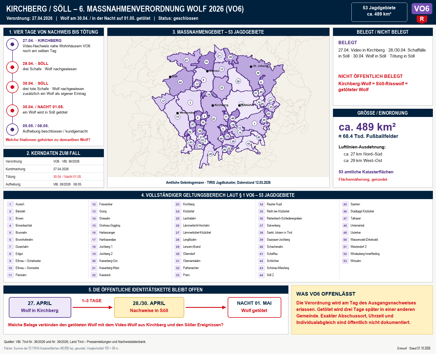Click map marker number 38 below St. Johann
This screenshot has width=436, height=354.
coord(258,73)
